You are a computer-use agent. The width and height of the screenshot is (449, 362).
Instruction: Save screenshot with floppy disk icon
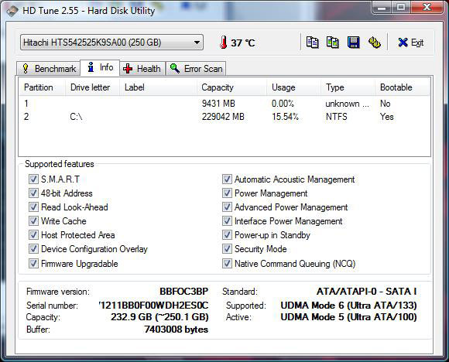point(354,43)
